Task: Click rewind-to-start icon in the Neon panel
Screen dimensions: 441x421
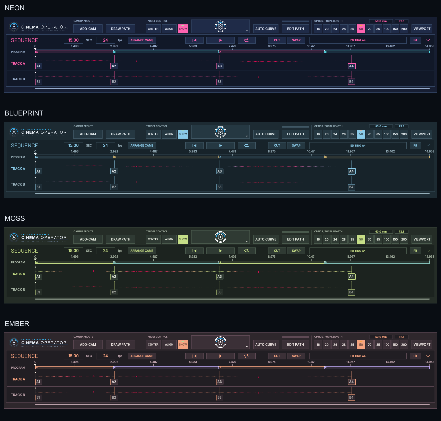Action: click(194, 40)
